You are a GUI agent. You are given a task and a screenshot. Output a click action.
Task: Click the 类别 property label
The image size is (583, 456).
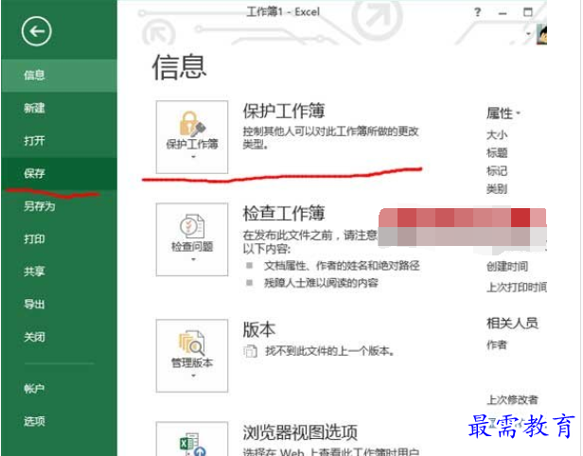point(497,189)
